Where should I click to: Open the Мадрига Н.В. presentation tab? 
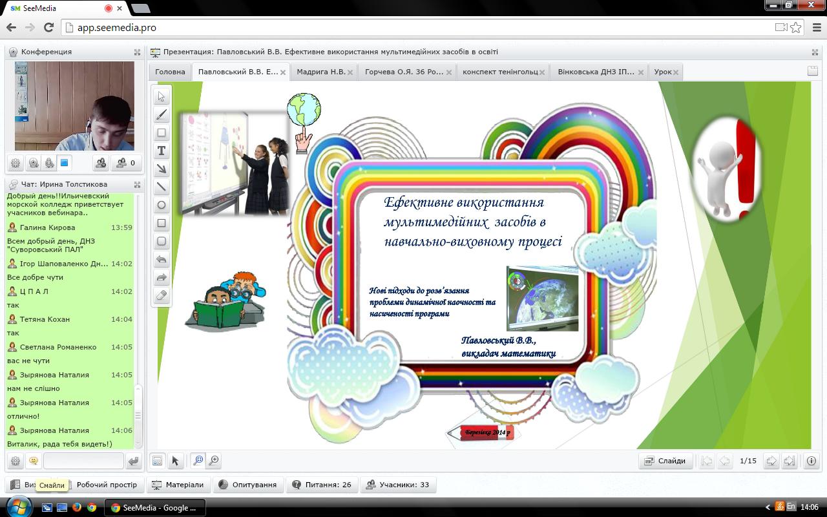(320, 72)
